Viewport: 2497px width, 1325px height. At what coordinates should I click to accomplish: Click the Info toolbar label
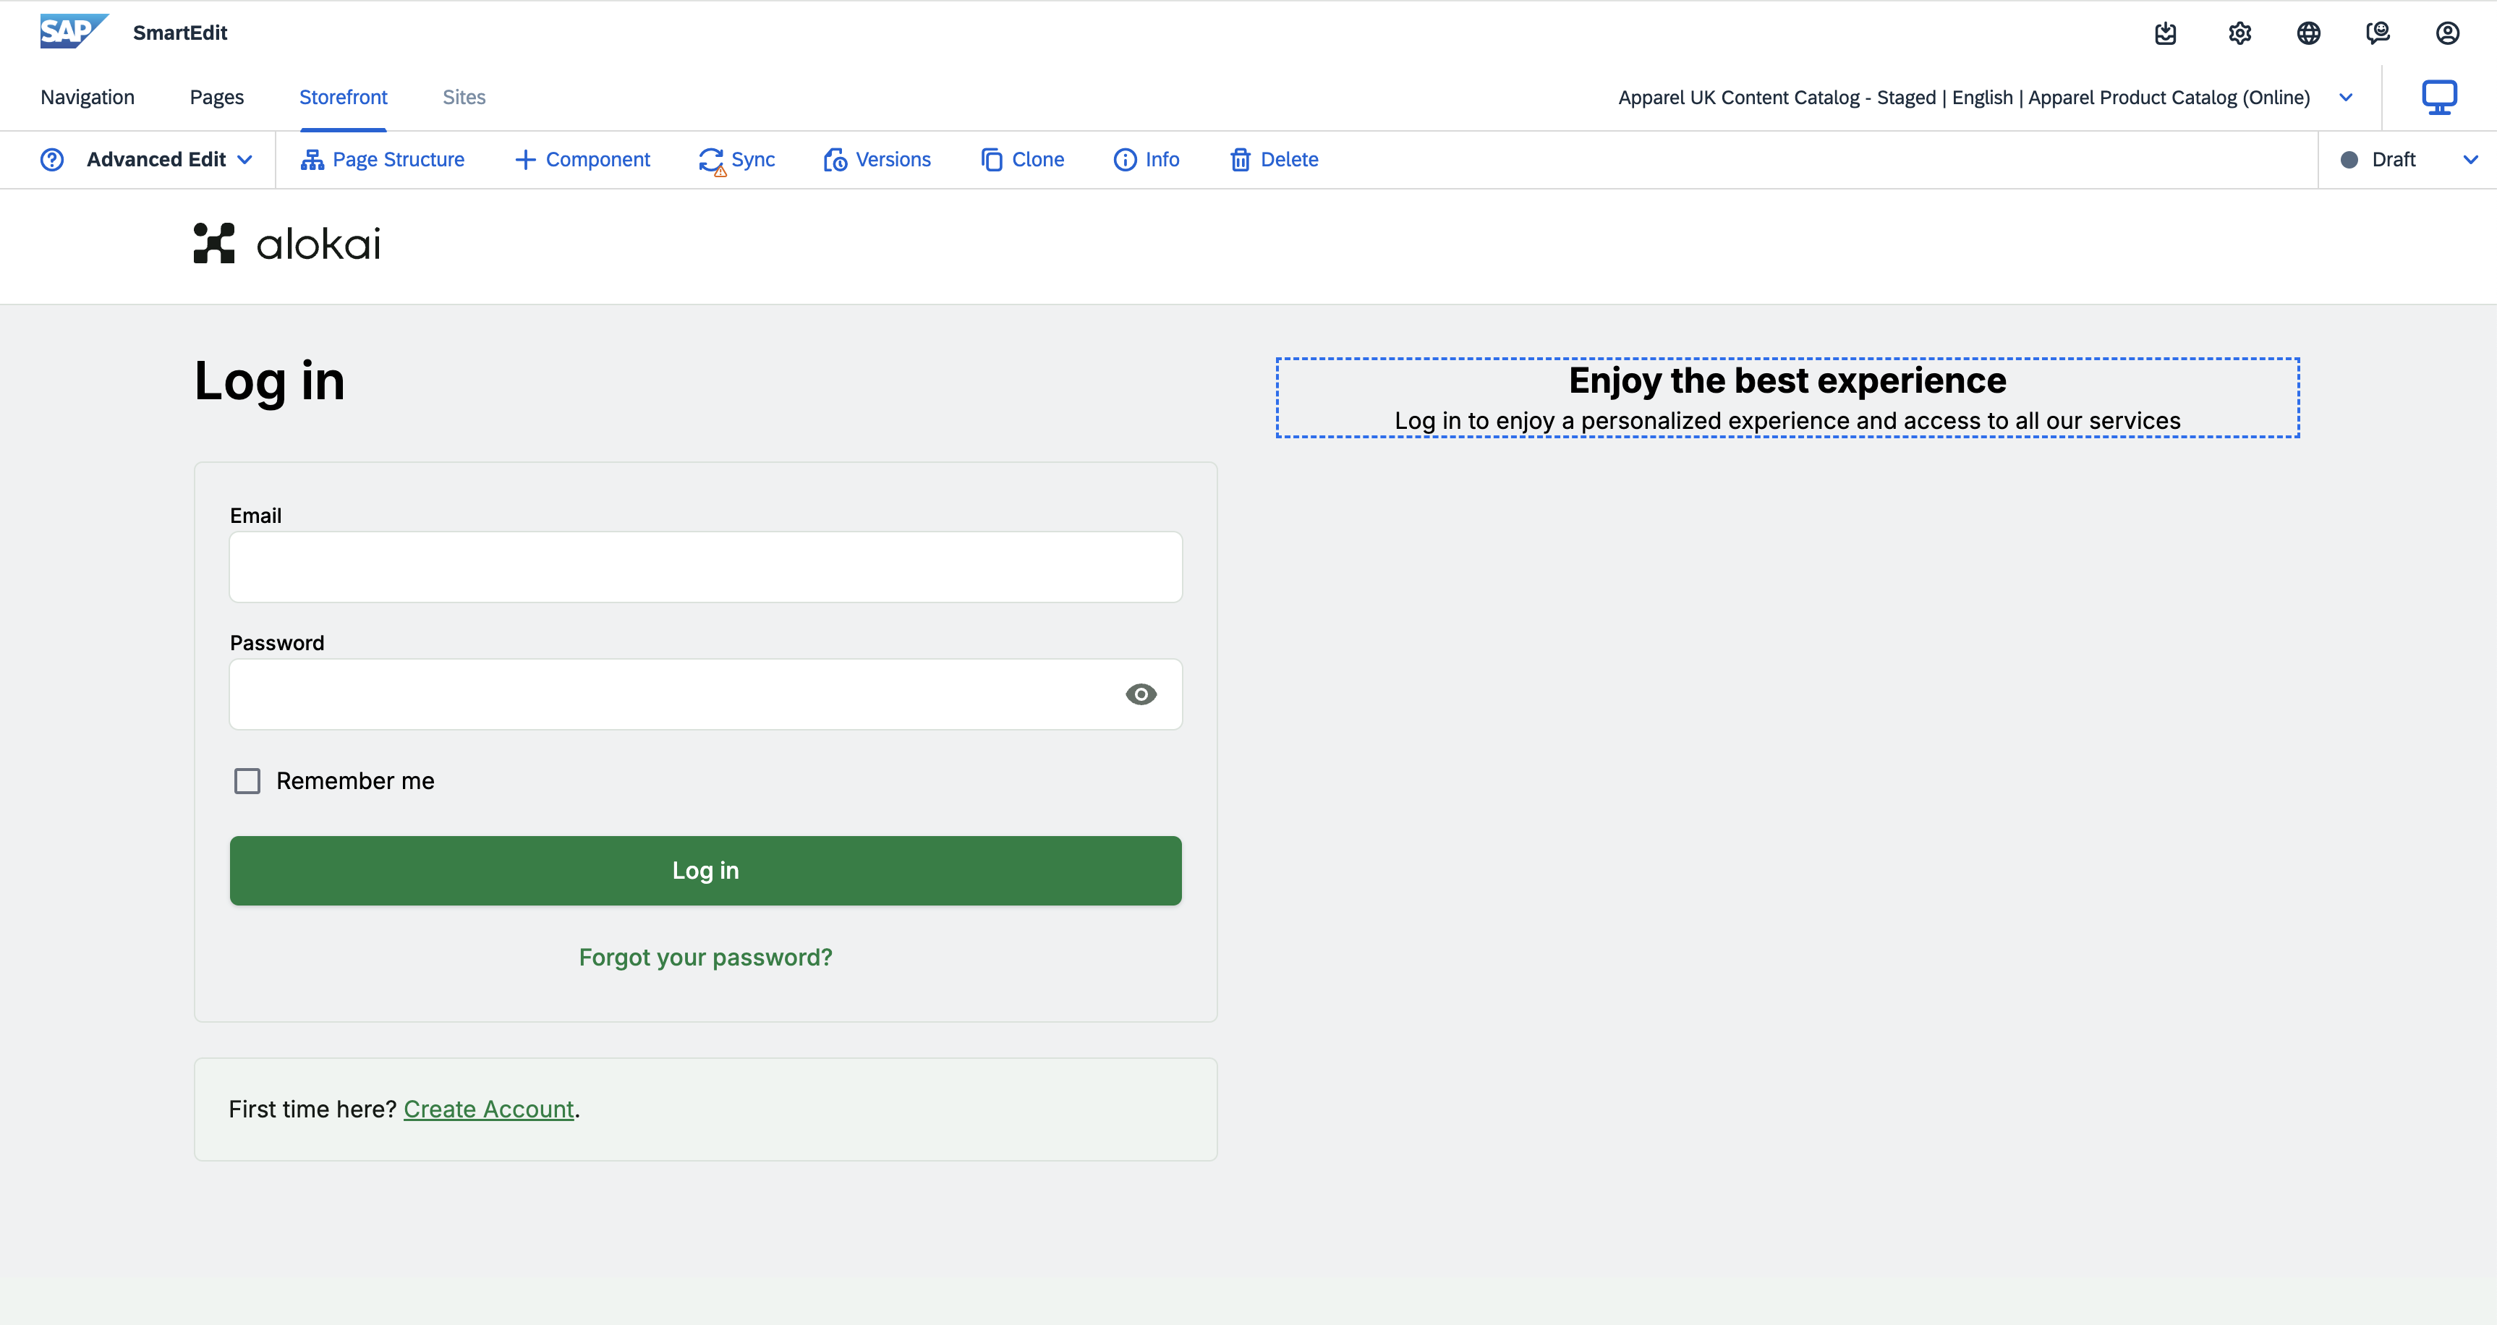[1162, 160]
